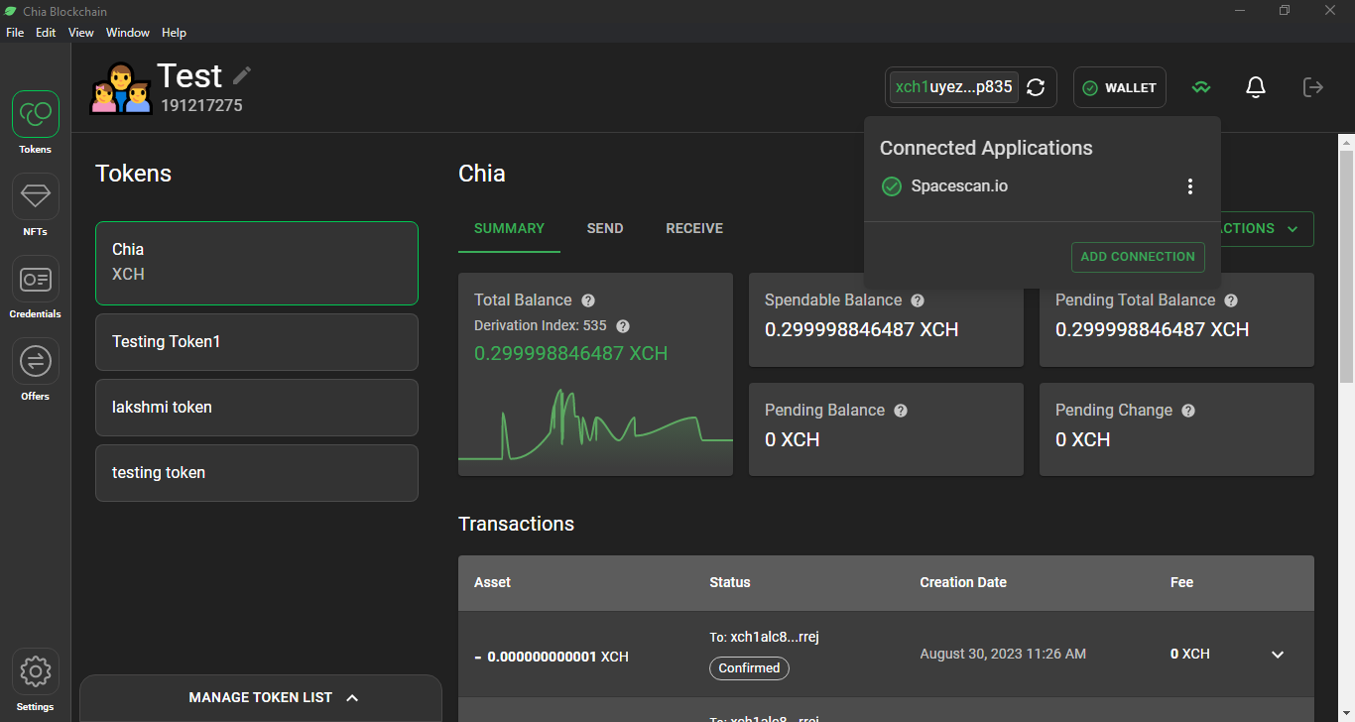The width and height of the screenshot is (1355, 722).
Task: Click recipient address xch1alc8...rrej
Action: pyautogui.click(x=775, y=638)
